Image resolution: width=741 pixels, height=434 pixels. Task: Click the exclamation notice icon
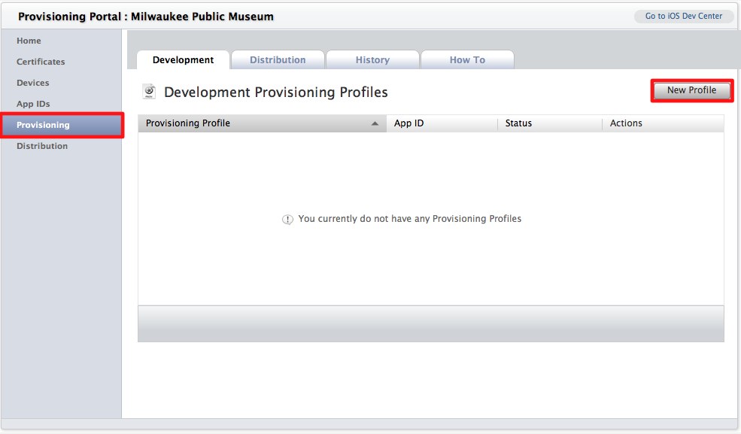[287, 219]
